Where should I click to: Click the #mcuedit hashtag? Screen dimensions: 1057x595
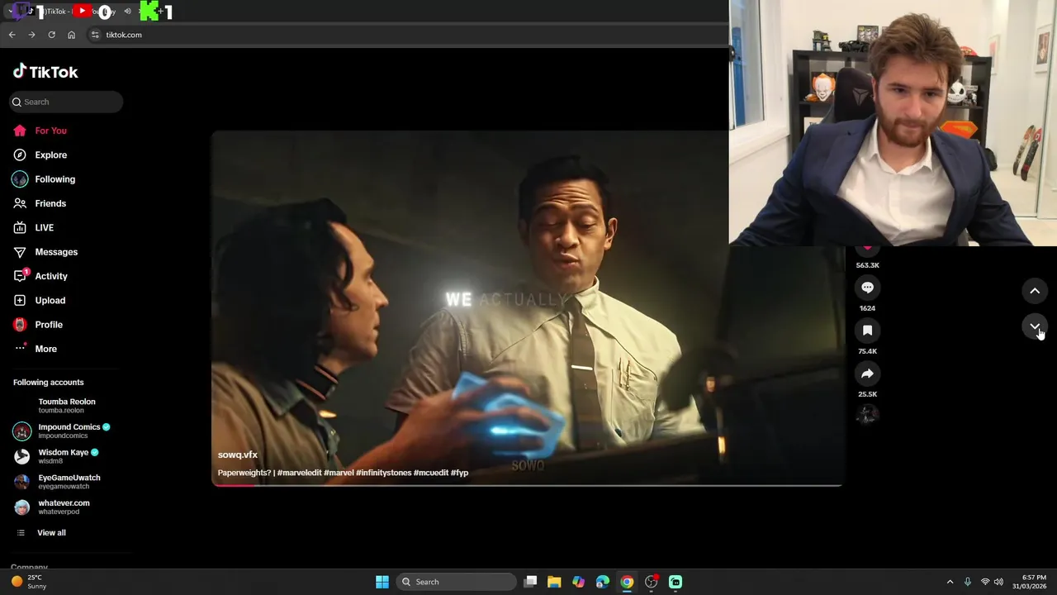click(x=431, y=473)
